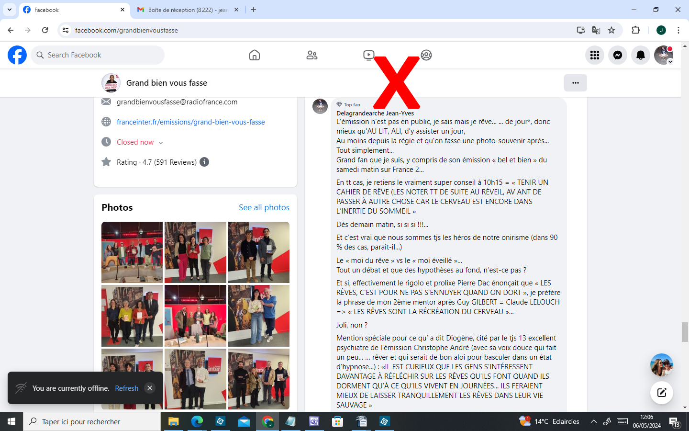This screenshot has height=431, width=689.
Task: Click the address bar URL
Action: (x=126, y=30)
